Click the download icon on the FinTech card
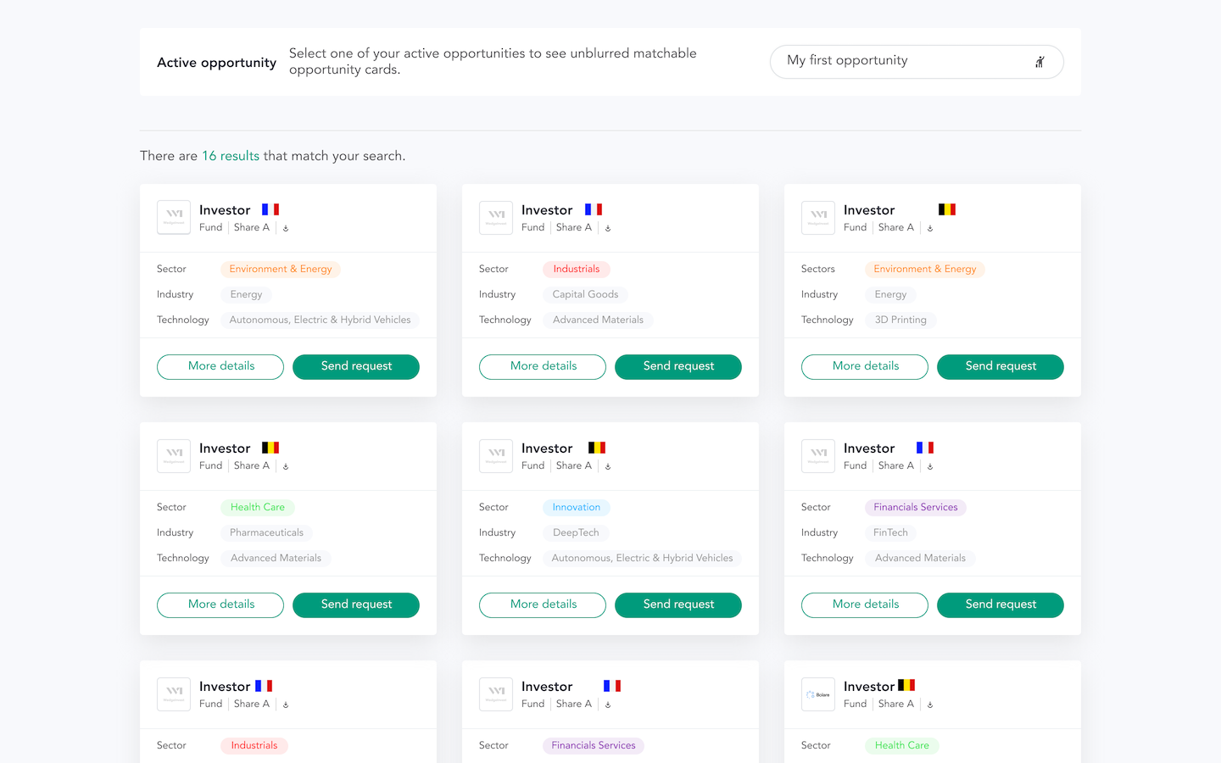Viewport: 1221px width, 763px height. click(930, 466)
